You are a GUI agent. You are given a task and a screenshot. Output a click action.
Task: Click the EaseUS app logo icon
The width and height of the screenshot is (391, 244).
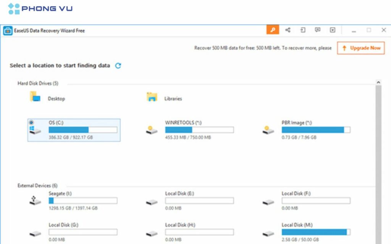pos(7,30)
